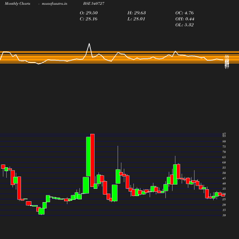Screen dimensions: 239x239
Task: Click the last red candle at chart's right end
Action: click(x=223, y=195)
